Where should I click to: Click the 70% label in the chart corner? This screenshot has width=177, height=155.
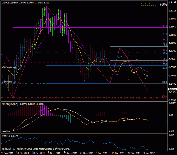163,4
